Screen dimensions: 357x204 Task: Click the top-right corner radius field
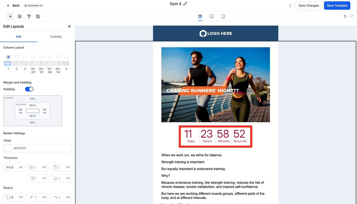[x=61, y=197]
